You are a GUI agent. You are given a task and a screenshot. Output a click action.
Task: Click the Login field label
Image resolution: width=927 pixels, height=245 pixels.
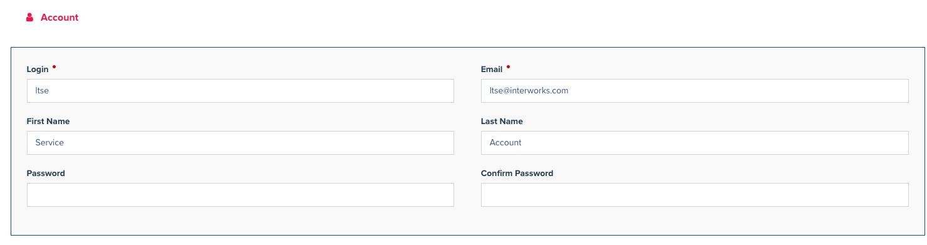coord(38,70)
